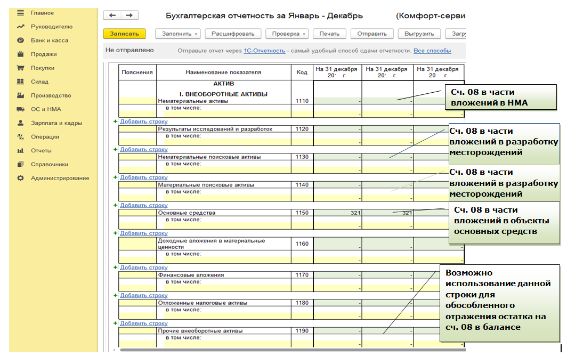Open the Склад section

pyautogui.click(x=40, y=82)
